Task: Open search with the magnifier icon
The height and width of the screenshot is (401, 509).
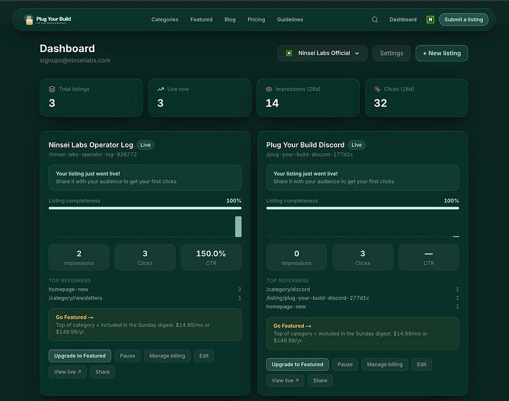Action: (x=375, y=19)
